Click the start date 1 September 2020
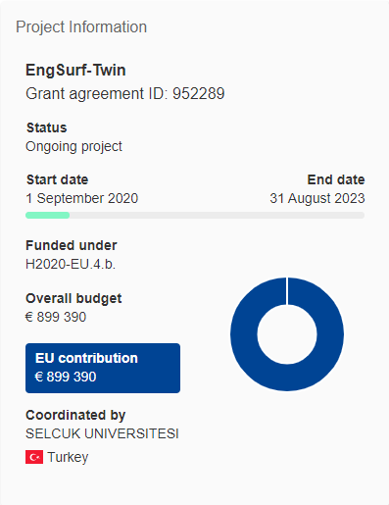Screen dimensions: 389x505 [82, 198]
